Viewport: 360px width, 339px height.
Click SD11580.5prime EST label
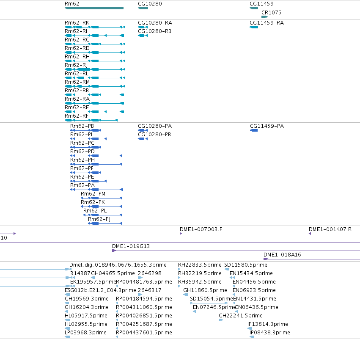246,265
